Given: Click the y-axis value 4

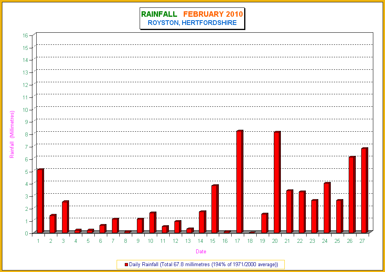Looking at the screenshot, I should (27, 184).
